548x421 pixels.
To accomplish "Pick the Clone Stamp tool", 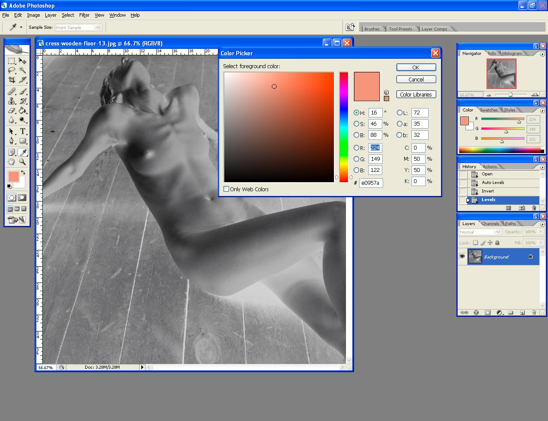I will (x=12, y=101).
